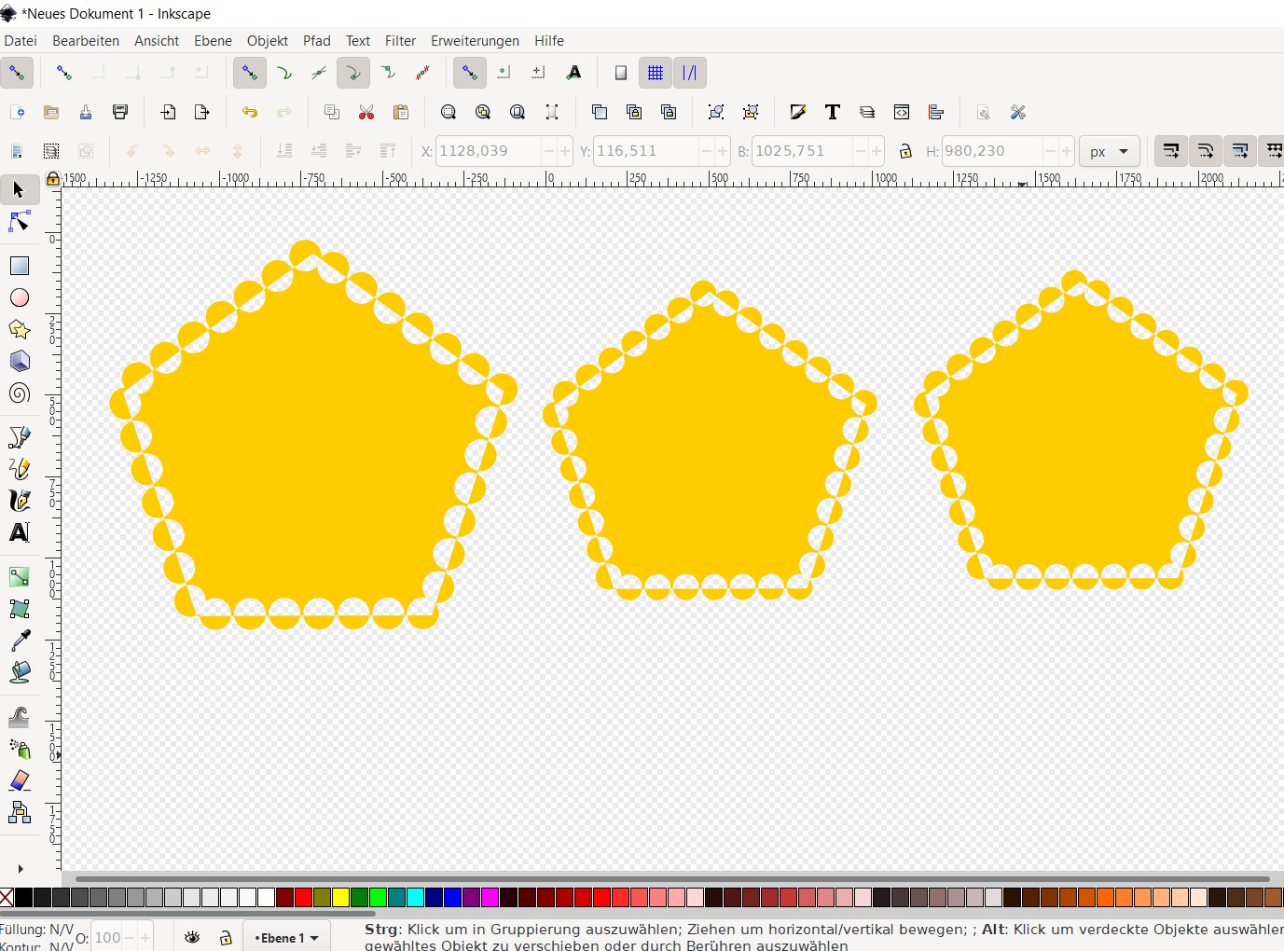The height and width of the screenshot is (951, 1284).
Task: Open the px units dropdown
Action: point(1109,151)
